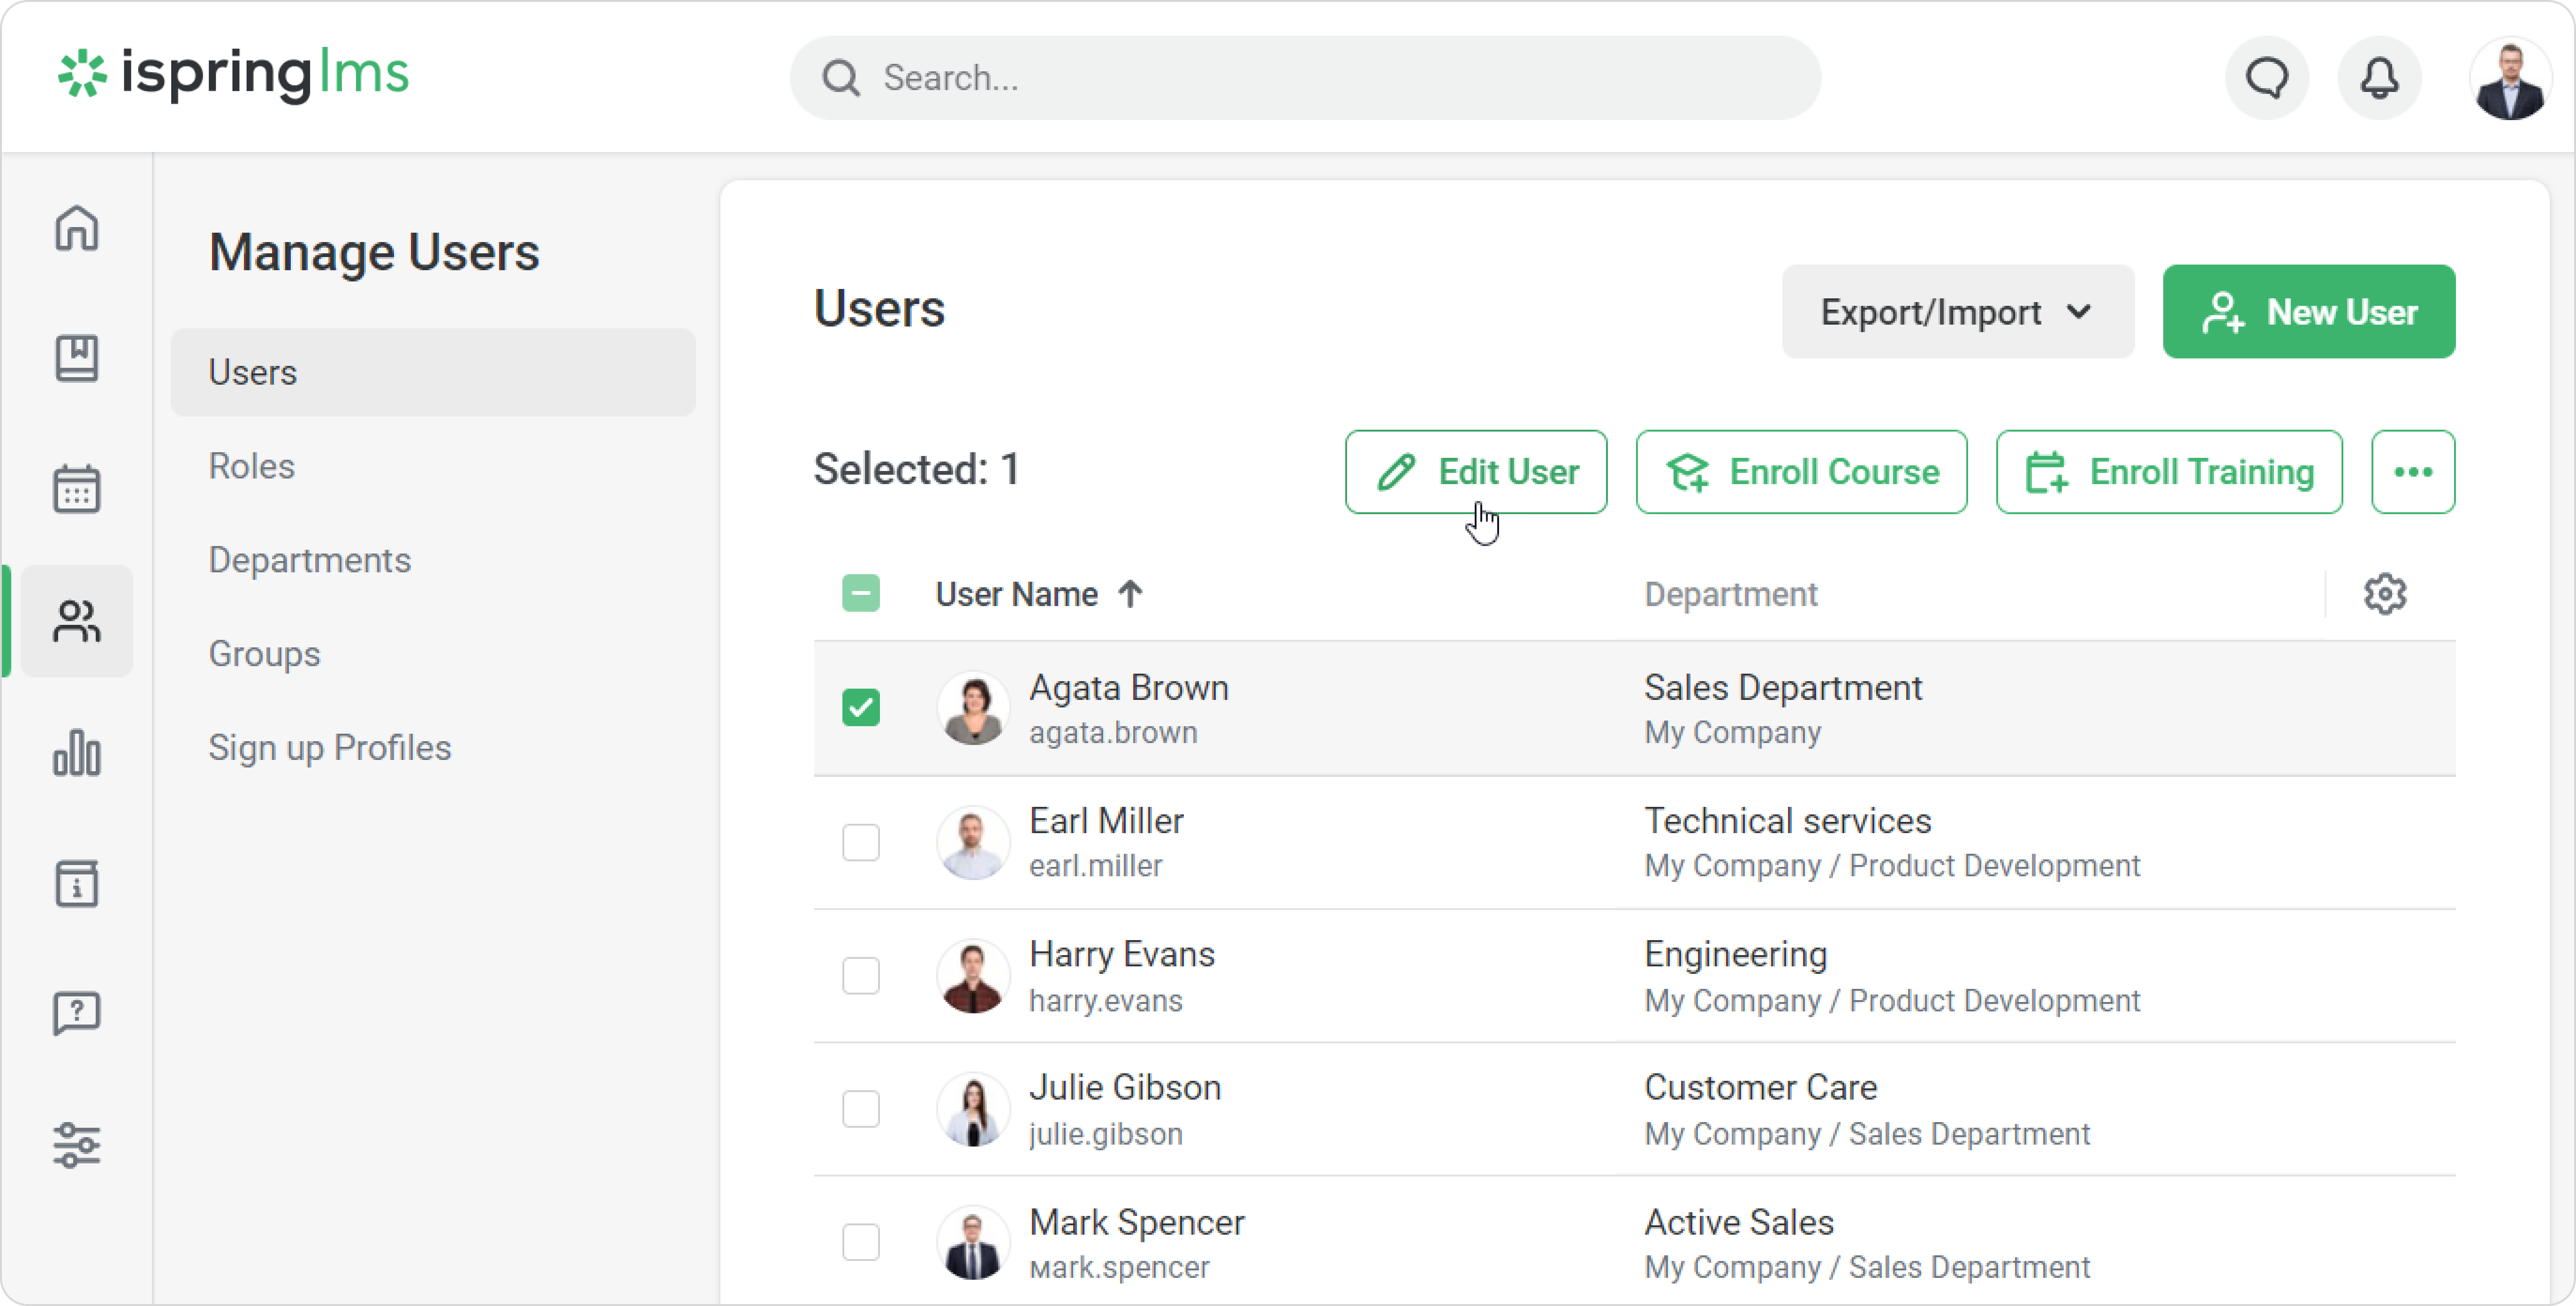Viewport: 2576px width, 1306px height.
Task: Toggle the select-all header checkbox
Action: tap(860, 594)
